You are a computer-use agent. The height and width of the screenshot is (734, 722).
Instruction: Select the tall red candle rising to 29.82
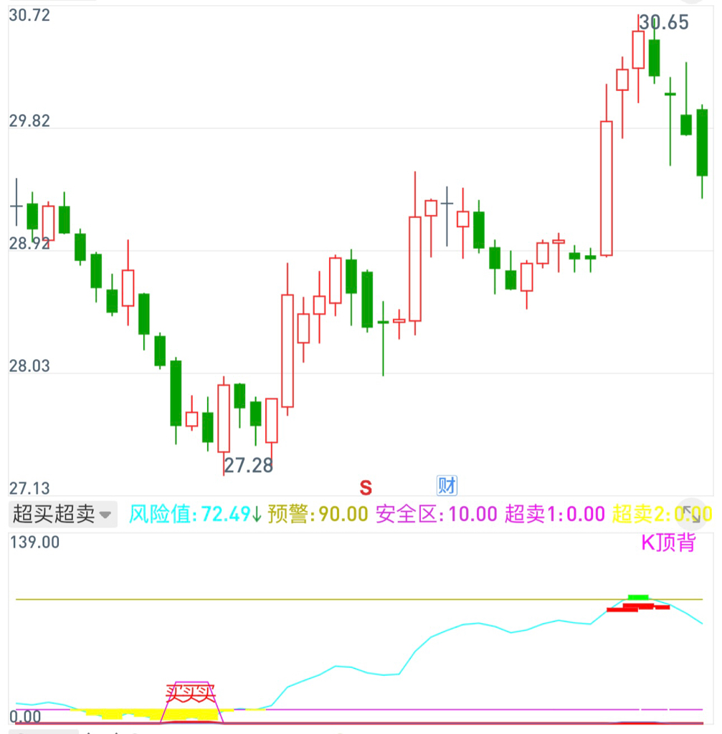[607, 189]
